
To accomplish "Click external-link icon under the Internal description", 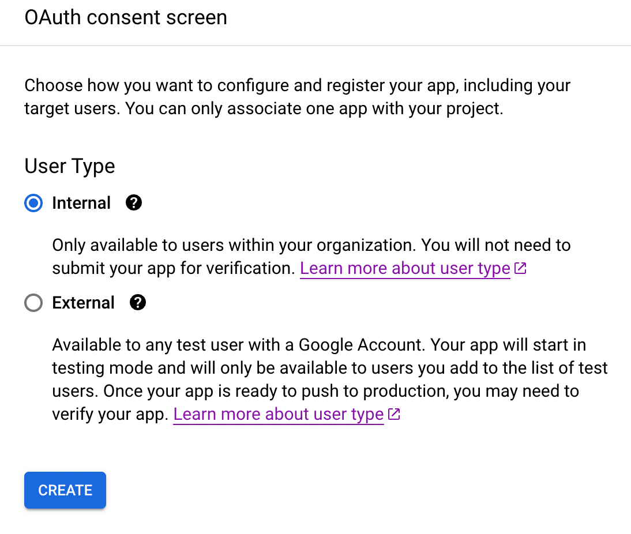I will [x=520, y=268].
